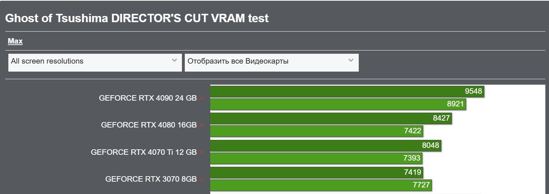Remove GEFORCE RTX 3070 8GB with red X
The height and width of the screenshot is (194, 549).
[202, 179]
